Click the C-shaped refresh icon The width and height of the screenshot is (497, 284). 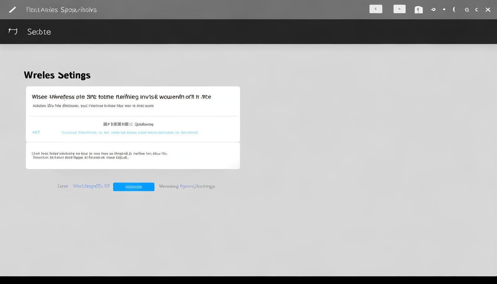coord(477,10)
